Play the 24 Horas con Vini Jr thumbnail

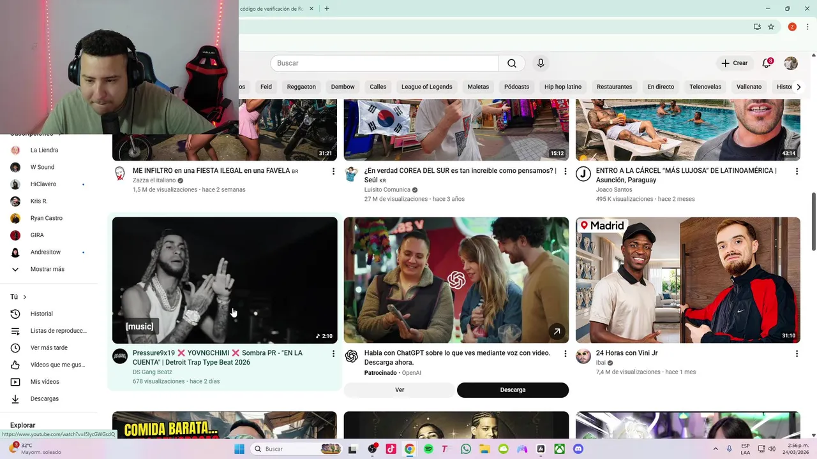click(x=688, y=280)
